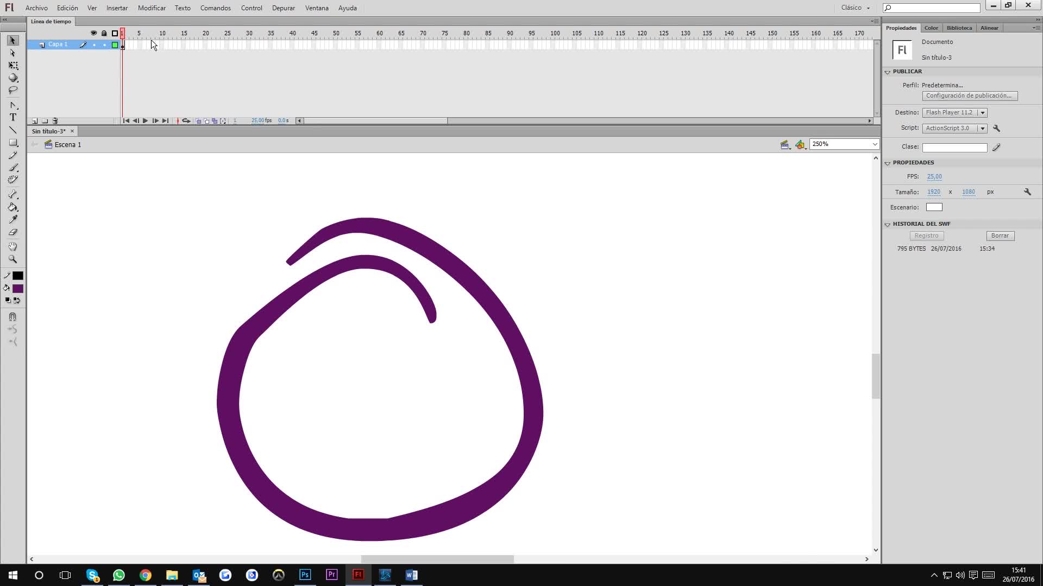1043x586 pixels.
Task: Collapse the PROPIEDADES section
Action: click(888, 163)
